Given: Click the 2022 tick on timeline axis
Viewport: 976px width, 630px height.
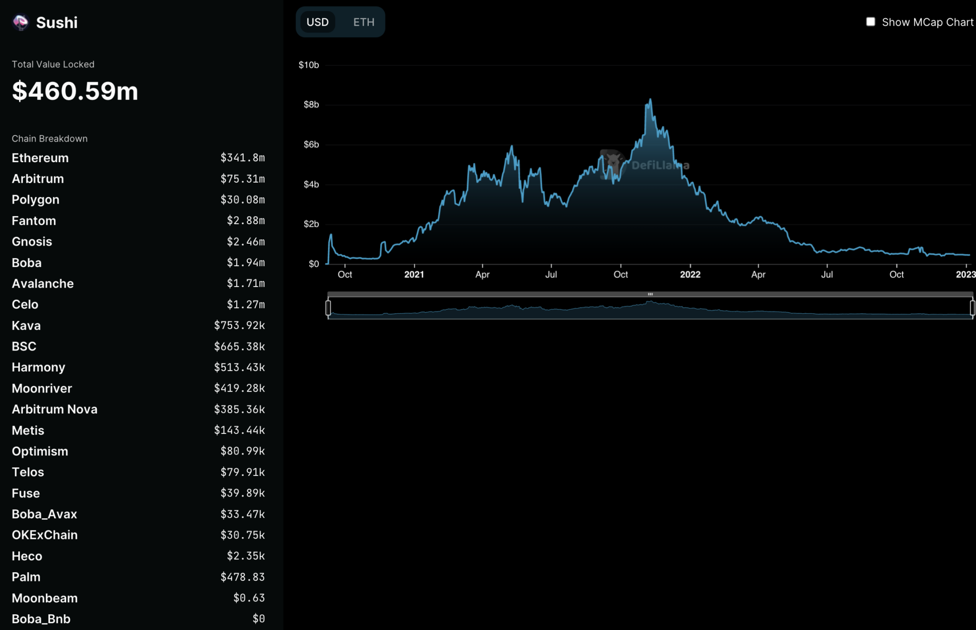Looking at the screenshot, I should point(690,274).
